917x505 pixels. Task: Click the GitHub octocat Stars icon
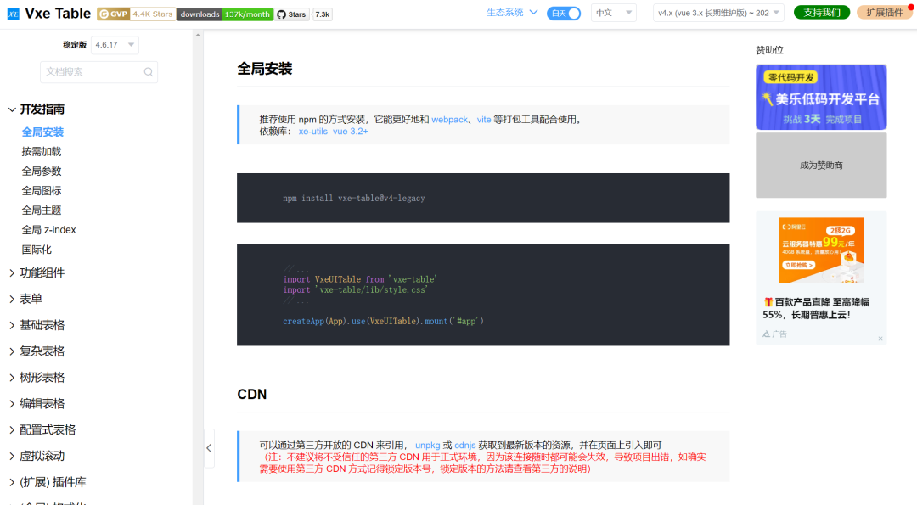tap(280, 14)
